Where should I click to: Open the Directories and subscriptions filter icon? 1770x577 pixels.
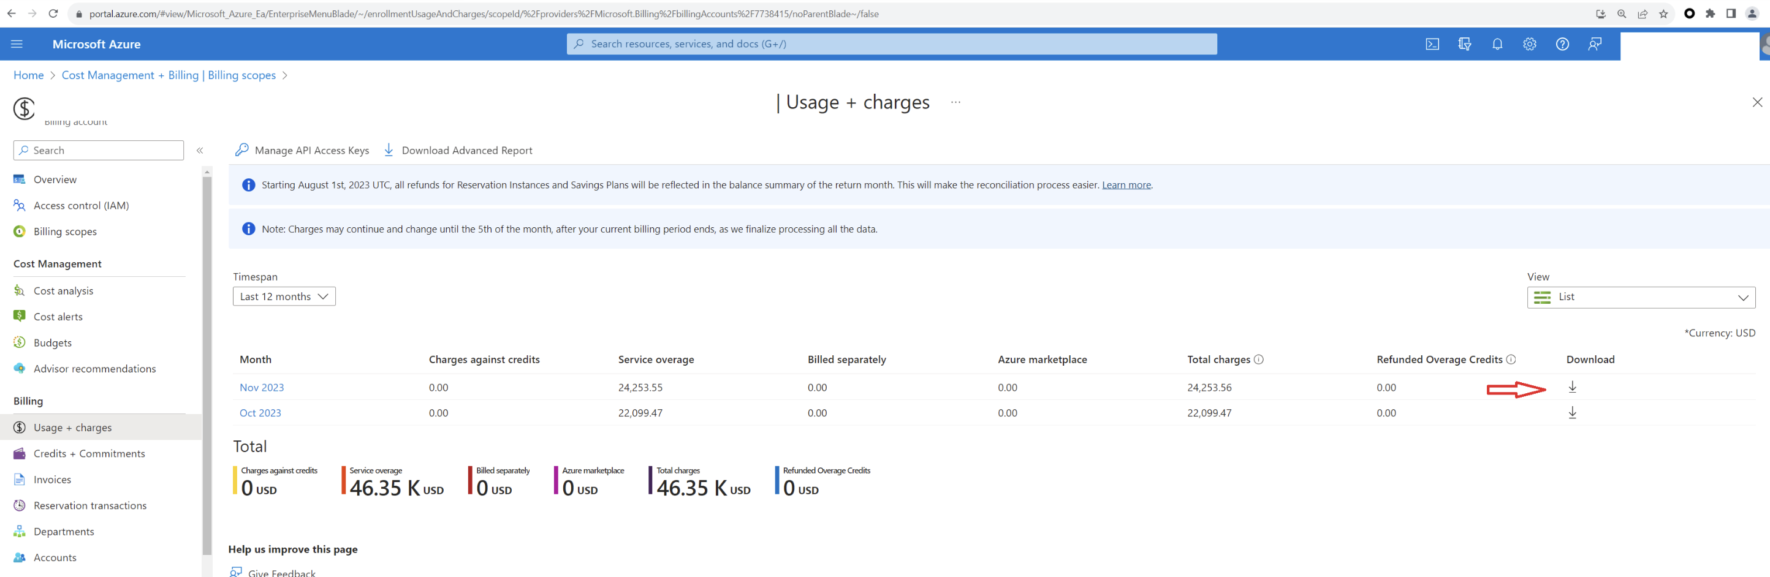(1464, 43)
